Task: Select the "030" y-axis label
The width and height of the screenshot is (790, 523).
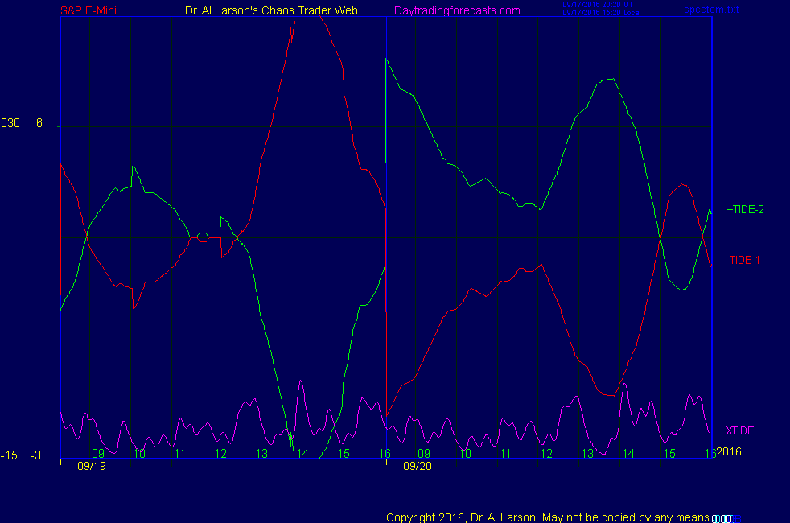Action: (10, 123)
